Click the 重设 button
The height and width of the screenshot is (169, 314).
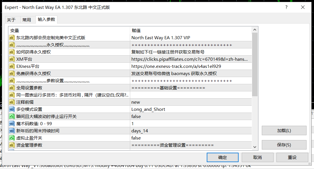[x=292, y=158]
